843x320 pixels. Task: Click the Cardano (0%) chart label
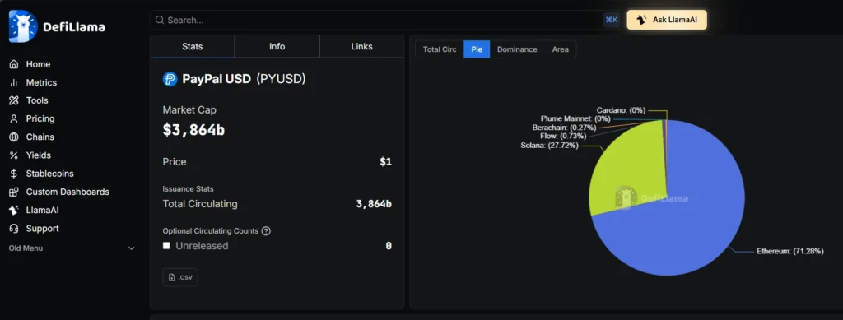(x=621, y=110)
